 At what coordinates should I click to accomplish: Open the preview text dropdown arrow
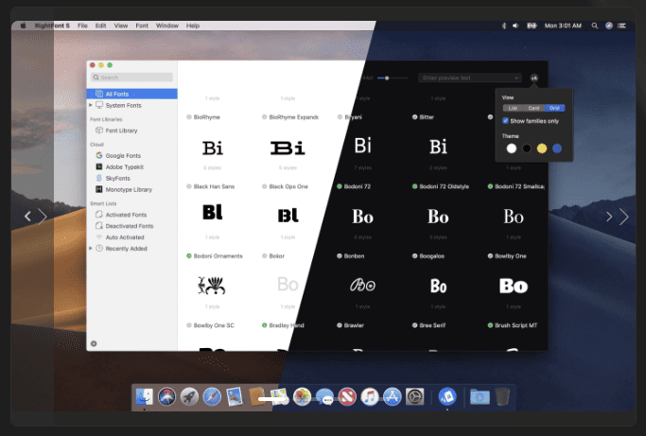[x=516, y=78]
